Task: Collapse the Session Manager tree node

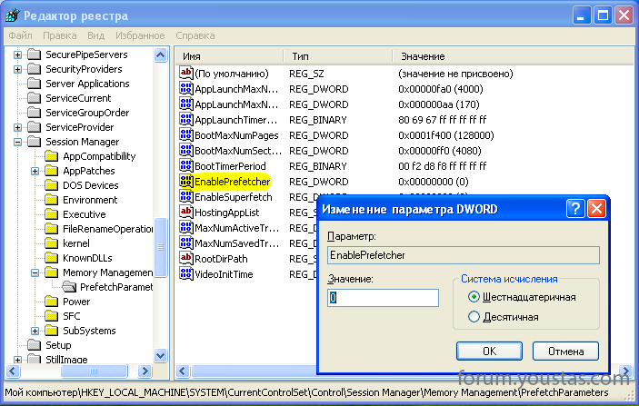Action: 17,142
